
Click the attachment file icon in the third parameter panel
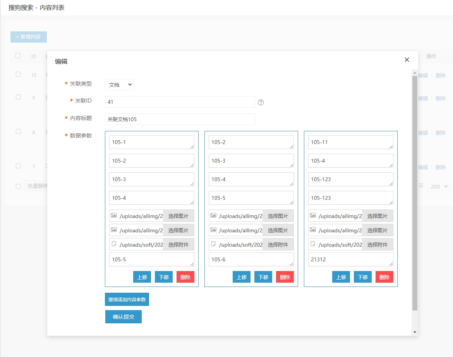tap(313, 244)
